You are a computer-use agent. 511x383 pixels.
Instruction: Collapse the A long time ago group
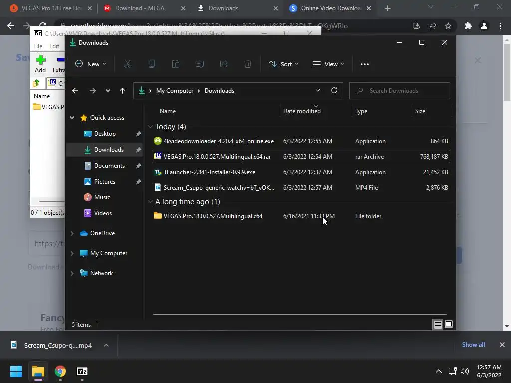click(x=150, y=202)
